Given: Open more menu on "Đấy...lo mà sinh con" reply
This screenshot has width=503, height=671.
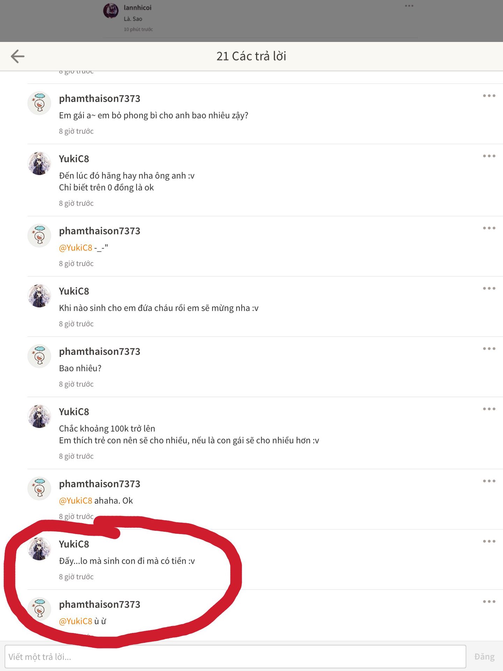Looking at the screenshot, I should pos(489,541).
